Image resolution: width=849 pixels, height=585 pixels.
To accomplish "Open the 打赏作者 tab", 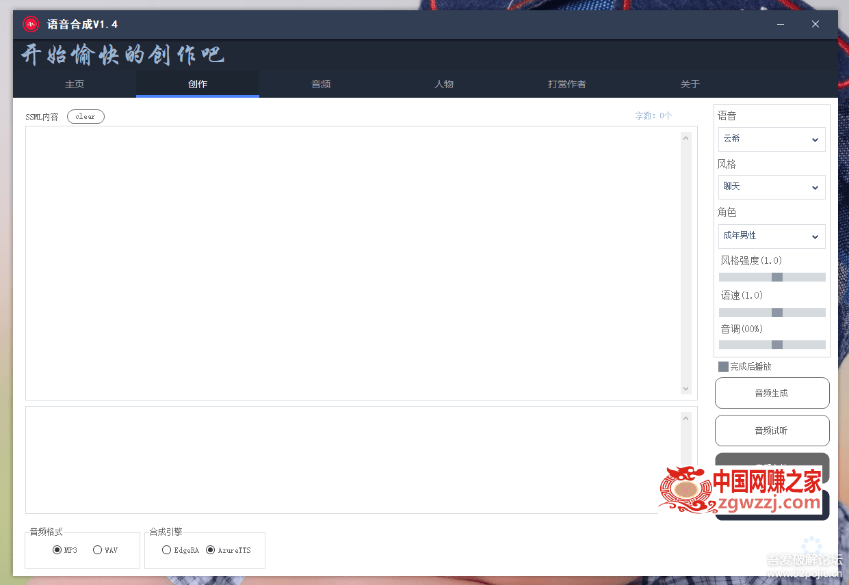I will [x=567, y=84].
